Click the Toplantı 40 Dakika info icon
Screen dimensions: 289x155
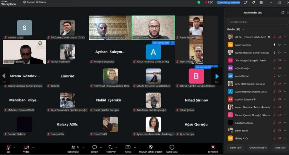click(24, 2)
